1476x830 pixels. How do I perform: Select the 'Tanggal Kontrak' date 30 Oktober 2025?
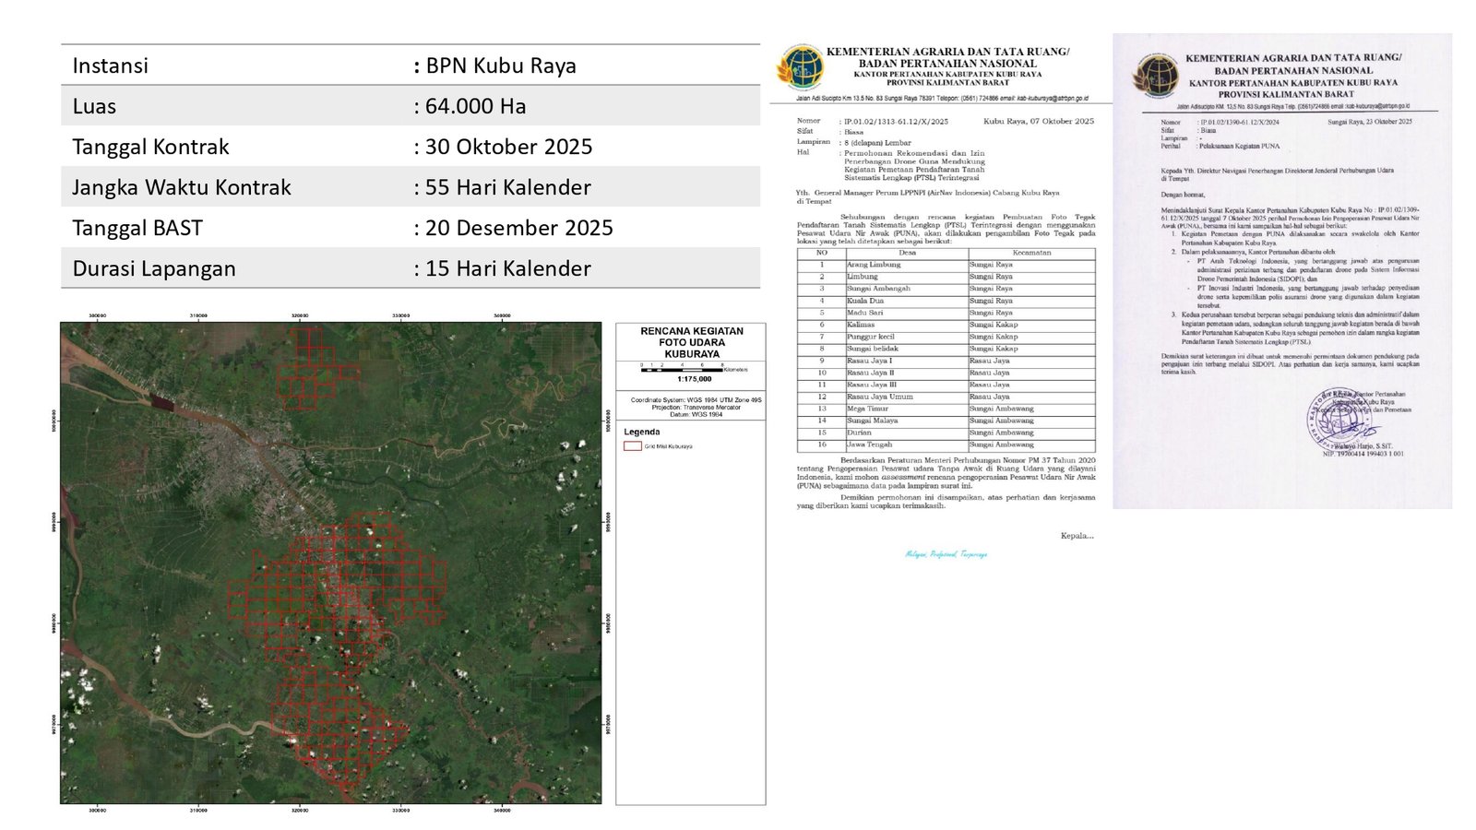508,147
